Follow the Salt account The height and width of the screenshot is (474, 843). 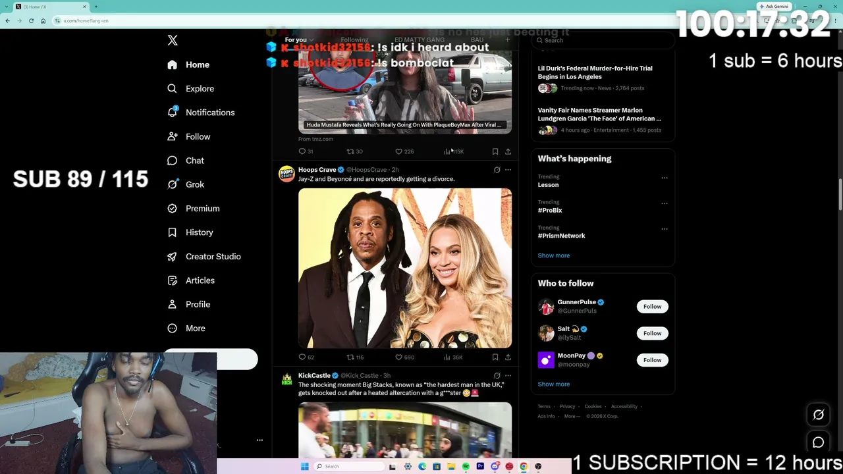click(652, 333)
